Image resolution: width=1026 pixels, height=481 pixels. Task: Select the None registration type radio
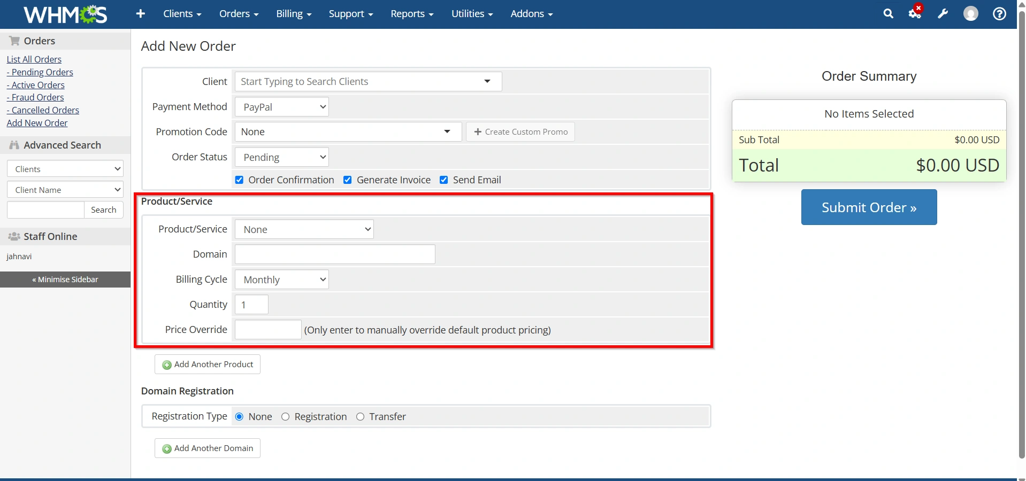tap(240, 417)
